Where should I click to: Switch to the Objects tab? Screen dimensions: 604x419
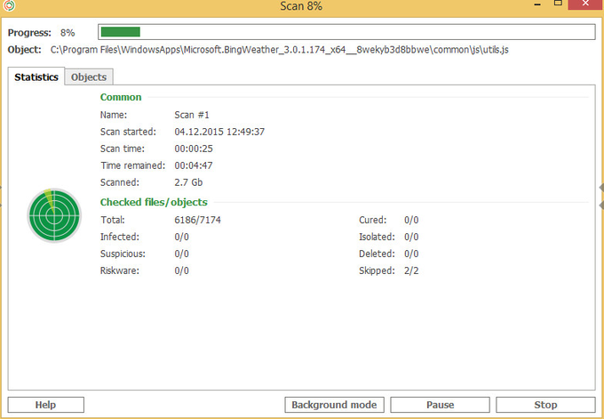point(89,77)
